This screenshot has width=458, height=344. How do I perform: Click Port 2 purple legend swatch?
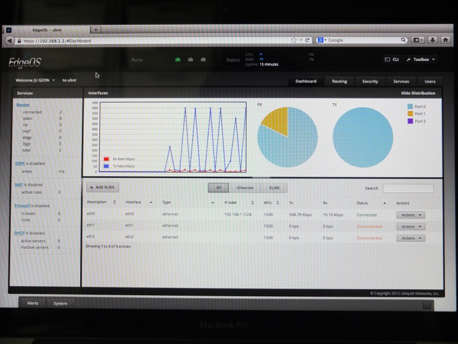pos(410,121)
